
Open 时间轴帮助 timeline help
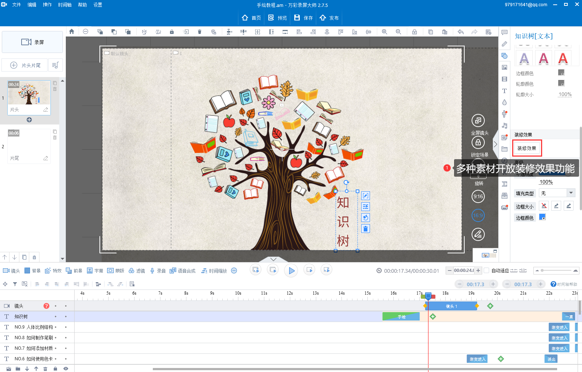pyautogui.click(x=564, y=284)
